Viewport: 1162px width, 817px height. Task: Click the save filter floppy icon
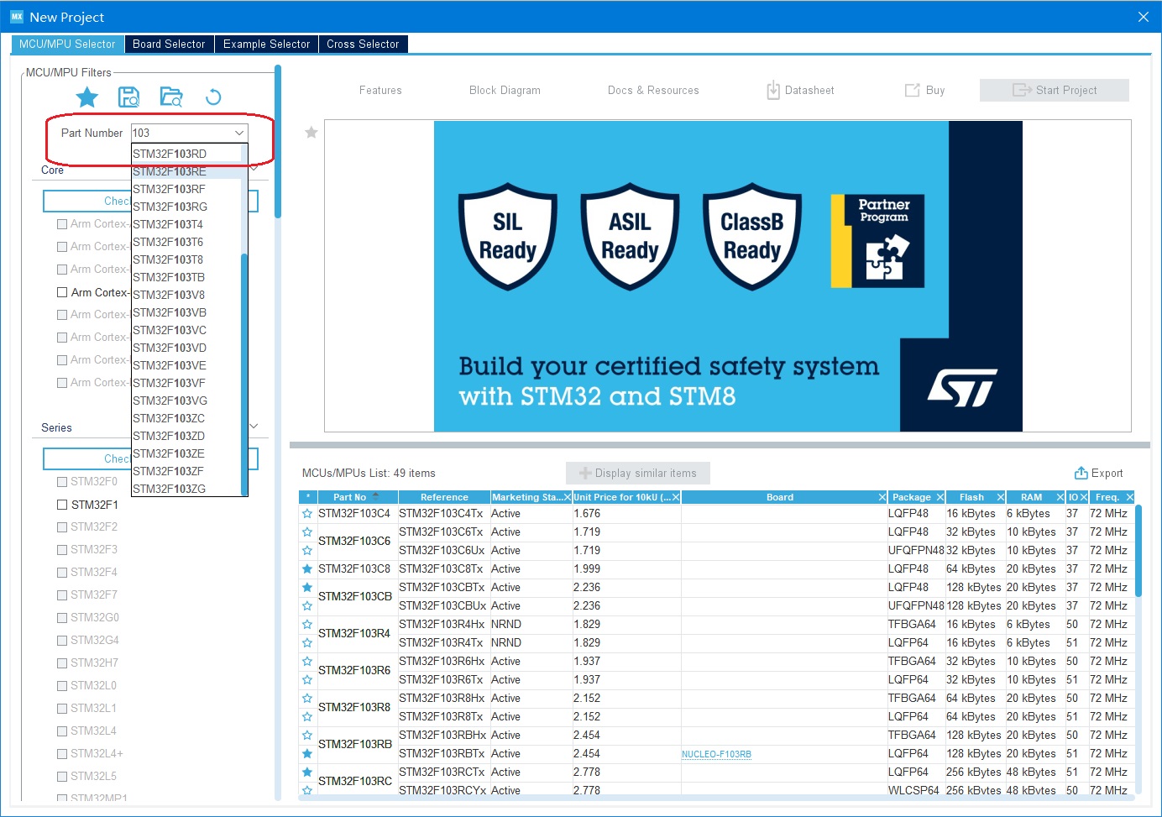[x=128, y=97]
